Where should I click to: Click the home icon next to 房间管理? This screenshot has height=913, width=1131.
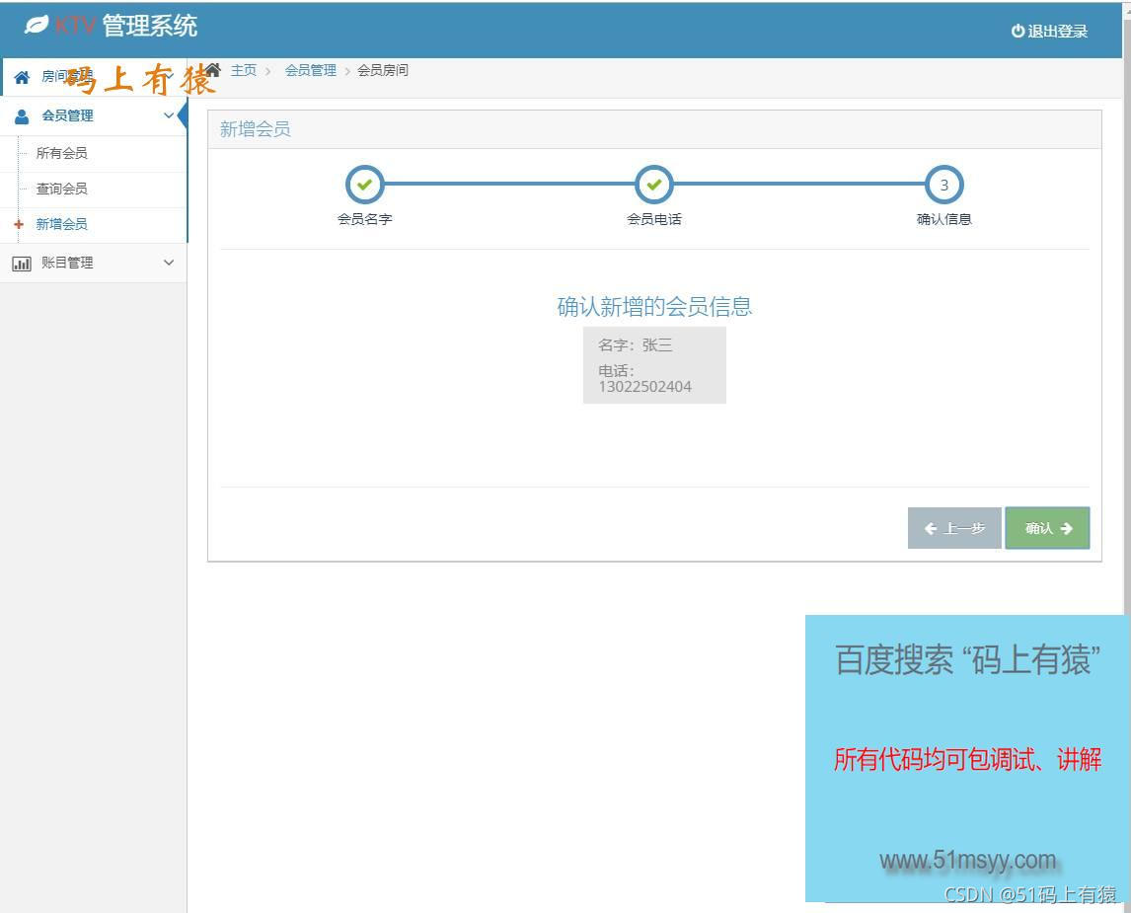click(x=22, y=77)
